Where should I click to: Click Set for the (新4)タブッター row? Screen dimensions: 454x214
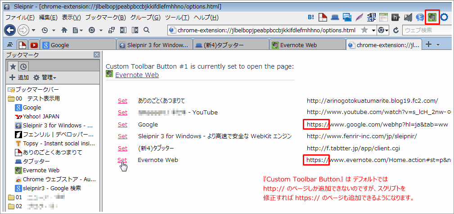coord(122,148)
